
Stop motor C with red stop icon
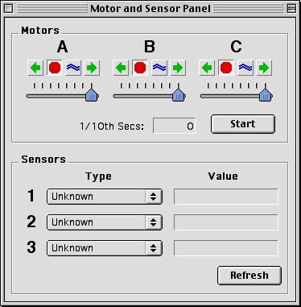(x=226, y=68)
